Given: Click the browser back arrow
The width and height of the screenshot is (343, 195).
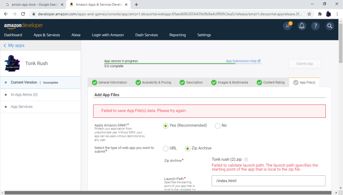Looking at the screenshot, I should click(6, 14).
